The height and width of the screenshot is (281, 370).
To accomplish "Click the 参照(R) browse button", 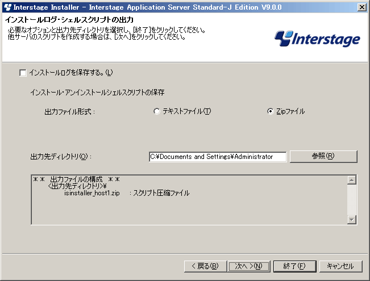I will pyautogui.click(x=323, y=156).
